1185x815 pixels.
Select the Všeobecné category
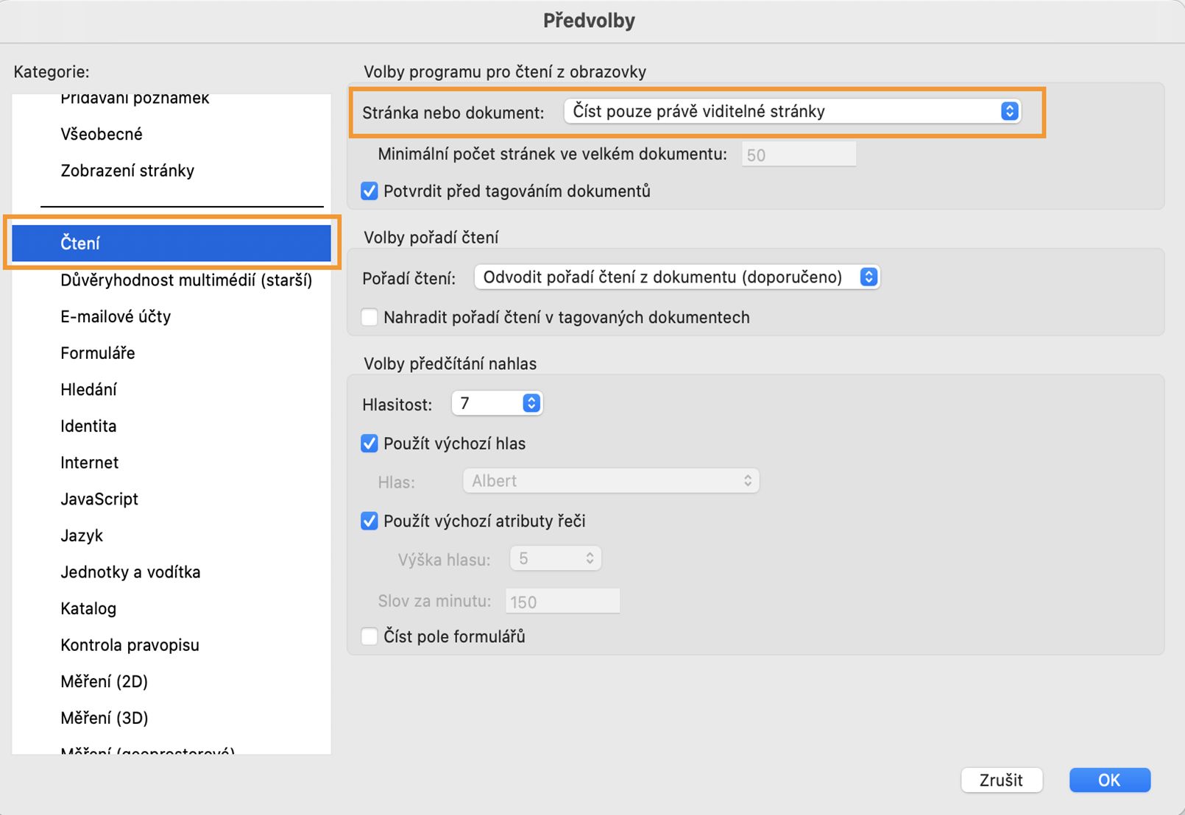[102, 135]
